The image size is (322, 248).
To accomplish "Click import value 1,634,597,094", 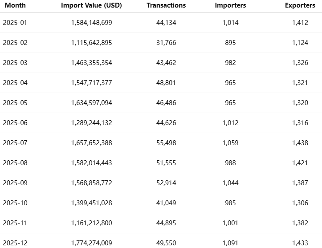I will coord(91,103).
